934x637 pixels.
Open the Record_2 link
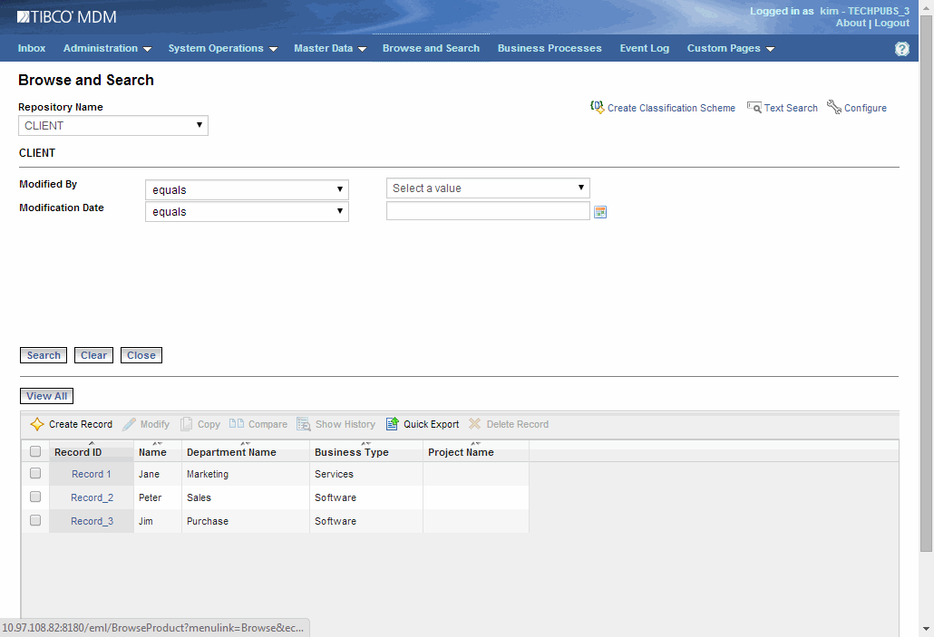tap(92, 497)
